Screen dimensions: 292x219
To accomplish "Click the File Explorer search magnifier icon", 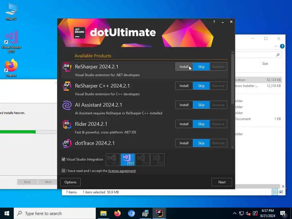I will (278, 55).
